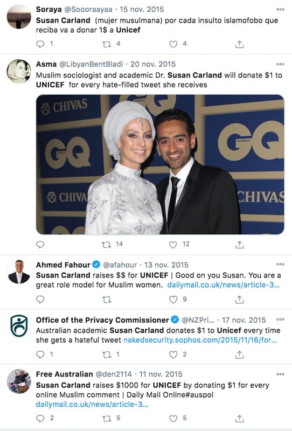Reply to Soraya's tweet about Susan Carland
Screen dimensions: 292x431
click(x=40, y=44)
